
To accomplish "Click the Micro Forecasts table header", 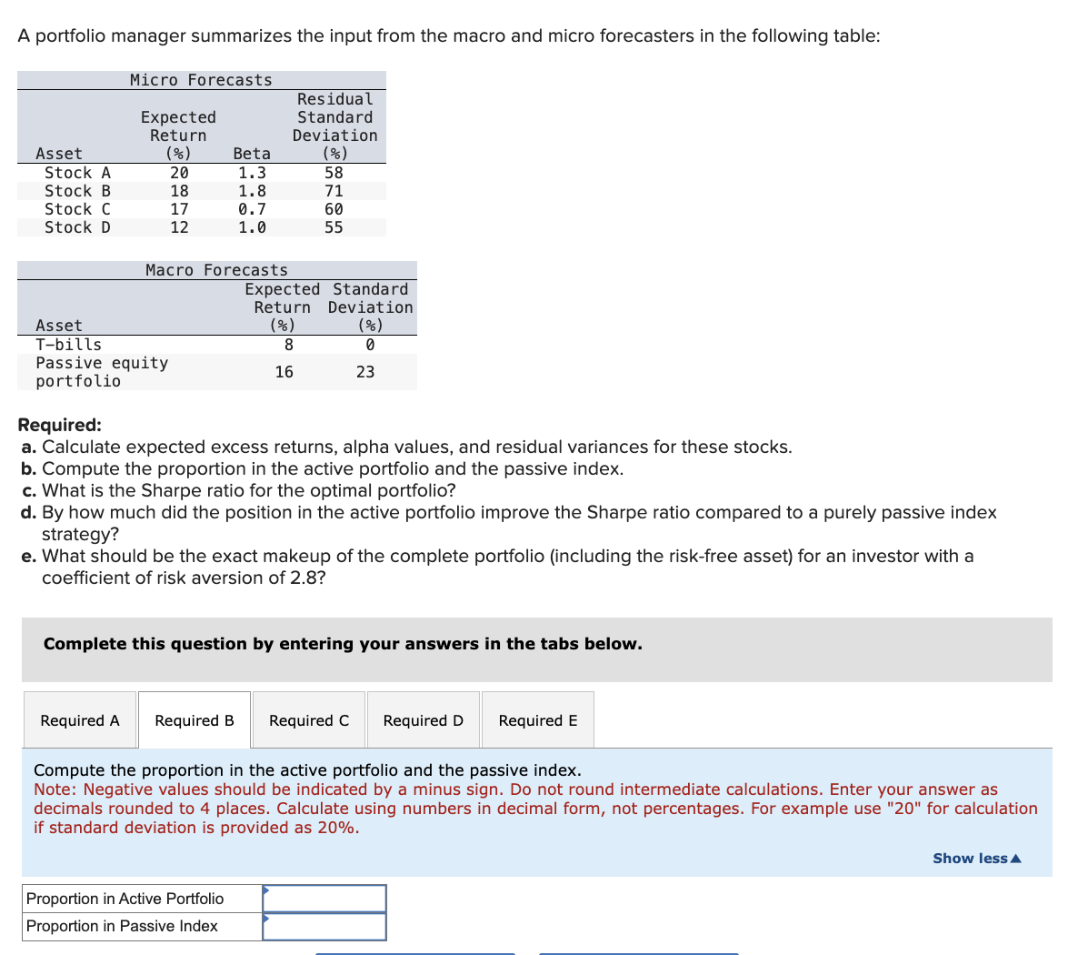I will pos(201,80).
